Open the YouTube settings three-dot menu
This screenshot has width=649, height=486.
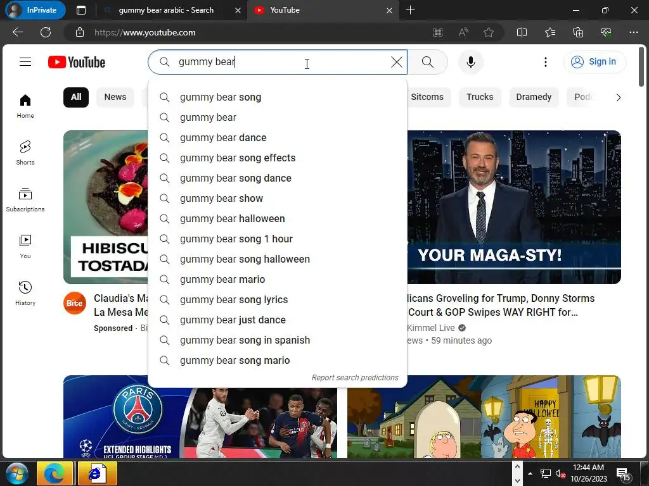click(546, 62)
